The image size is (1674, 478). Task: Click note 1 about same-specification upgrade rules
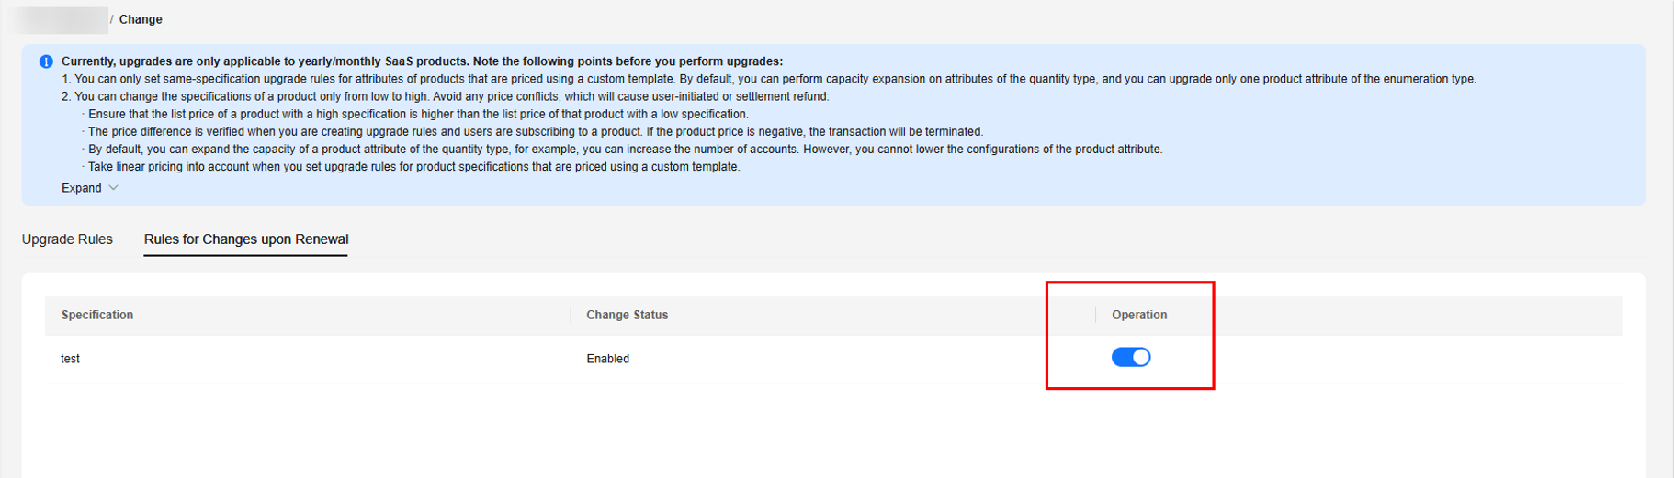pyautogui.click(x=768, y=79)
